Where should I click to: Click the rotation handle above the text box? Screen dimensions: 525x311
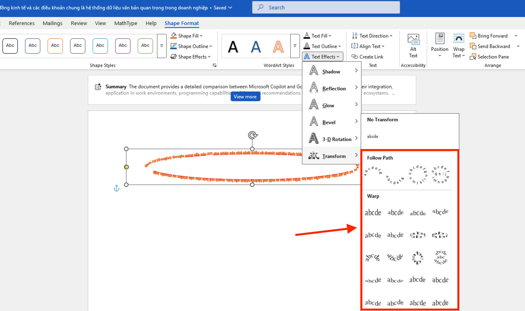coord(252,135)
